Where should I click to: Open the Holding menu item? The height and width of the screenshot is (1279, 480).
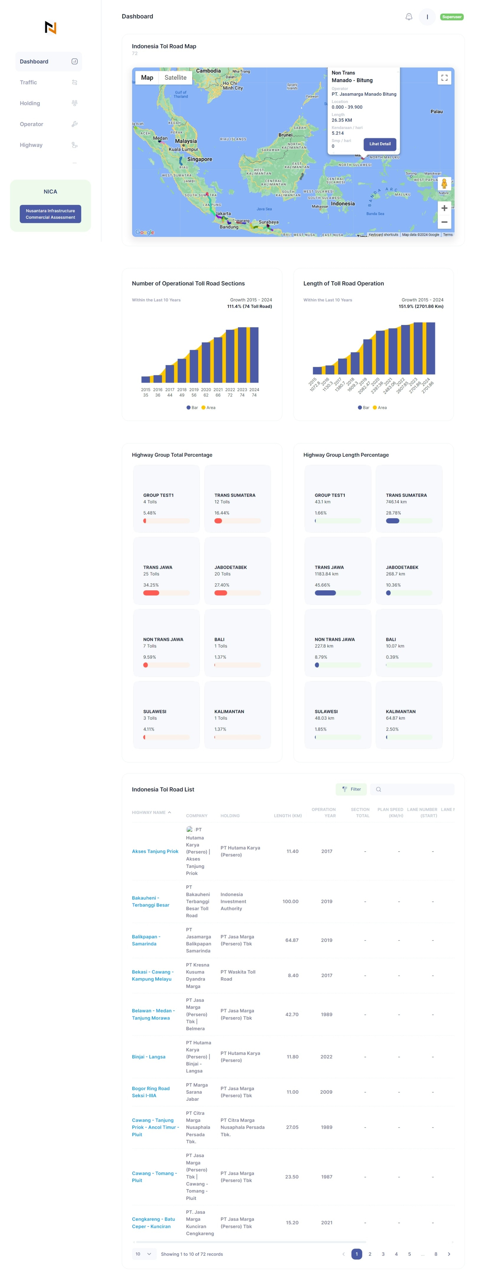click(x=49, y=103)
